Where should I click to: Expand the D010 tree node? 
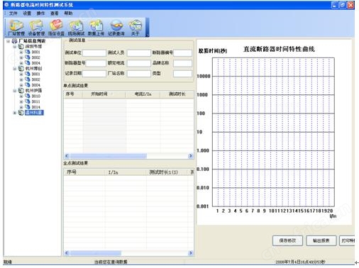click(x=21, y=96)
